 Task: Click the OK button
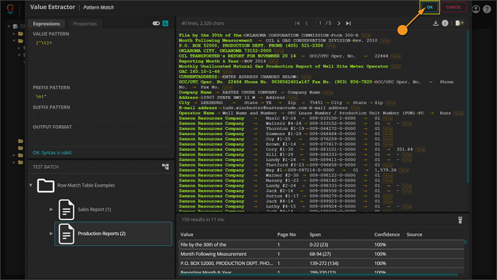tap(429, 7)
